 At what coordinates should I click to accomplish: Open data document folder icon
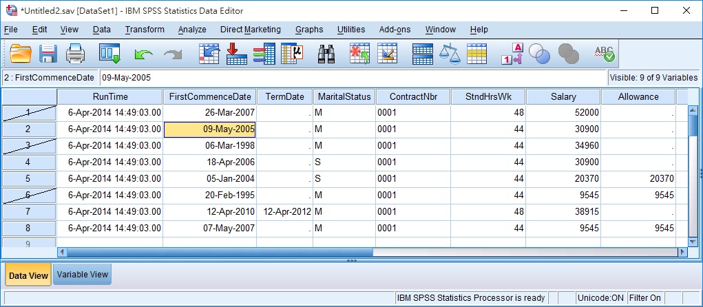coord(21,53)
